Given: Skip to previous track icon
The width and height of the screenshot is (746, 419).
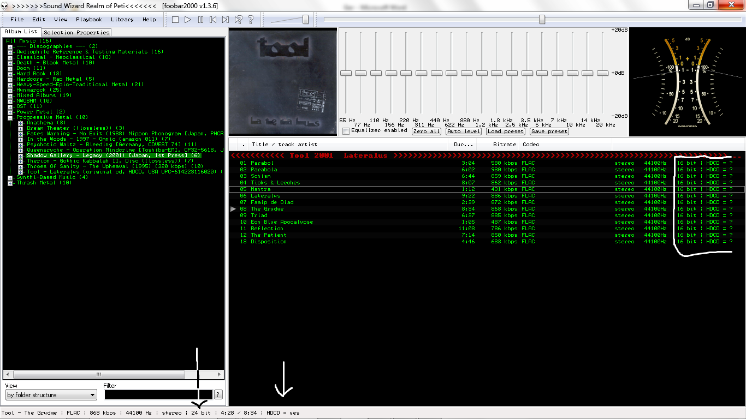Looking at the screenshot, I should 213,20.
